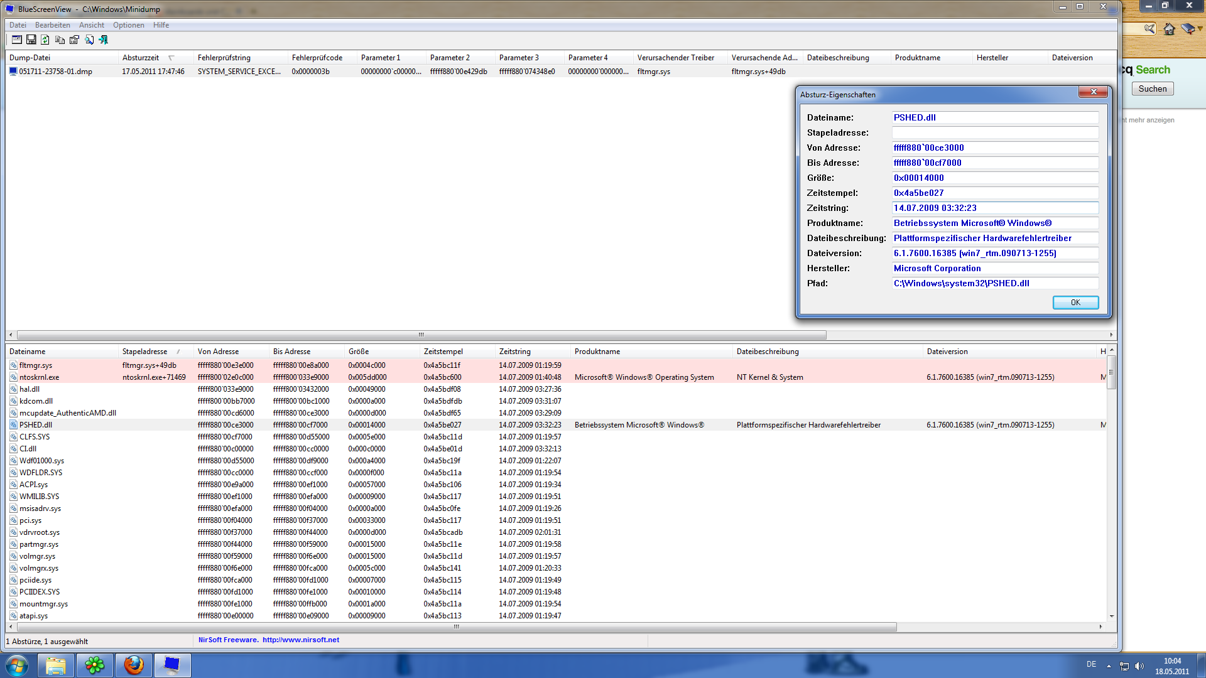
Task: Click the Find magnifier toolbar icon
Action: [89, 40]
